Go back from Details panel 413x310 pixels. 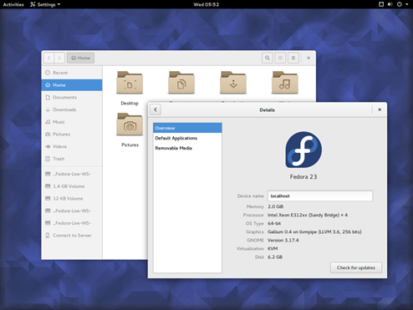tap(156, 109)
